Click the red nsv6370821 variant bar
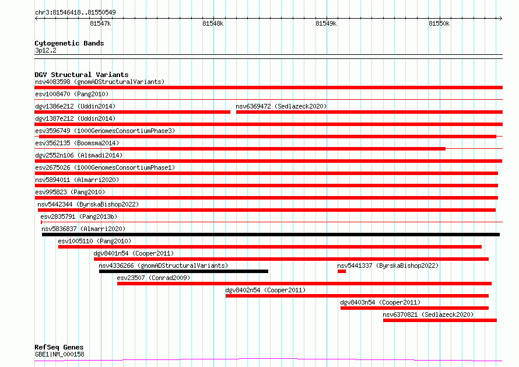Image resolution: width=519 pixels, height=367 pixels. [440, 320]
